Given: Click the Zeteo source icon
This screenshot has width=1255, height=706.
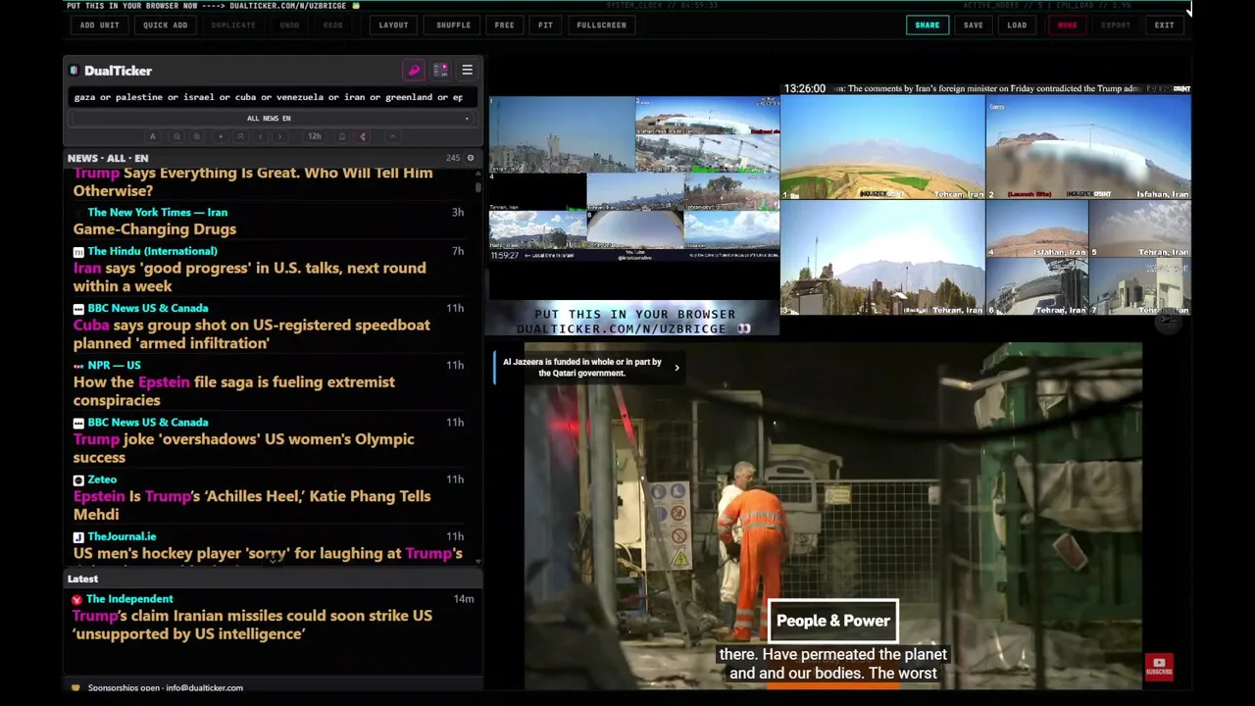Looking at the screenshot, I should point(78,479).
